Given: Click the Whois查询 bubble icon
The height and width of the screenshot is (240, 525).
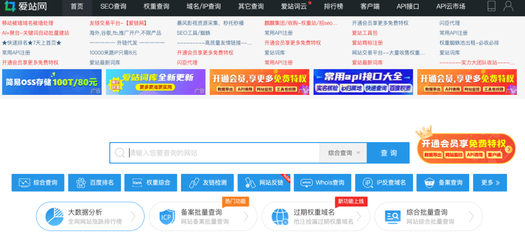Looking at the screenshot, I should pyautogui.click(x=307, y=183).
